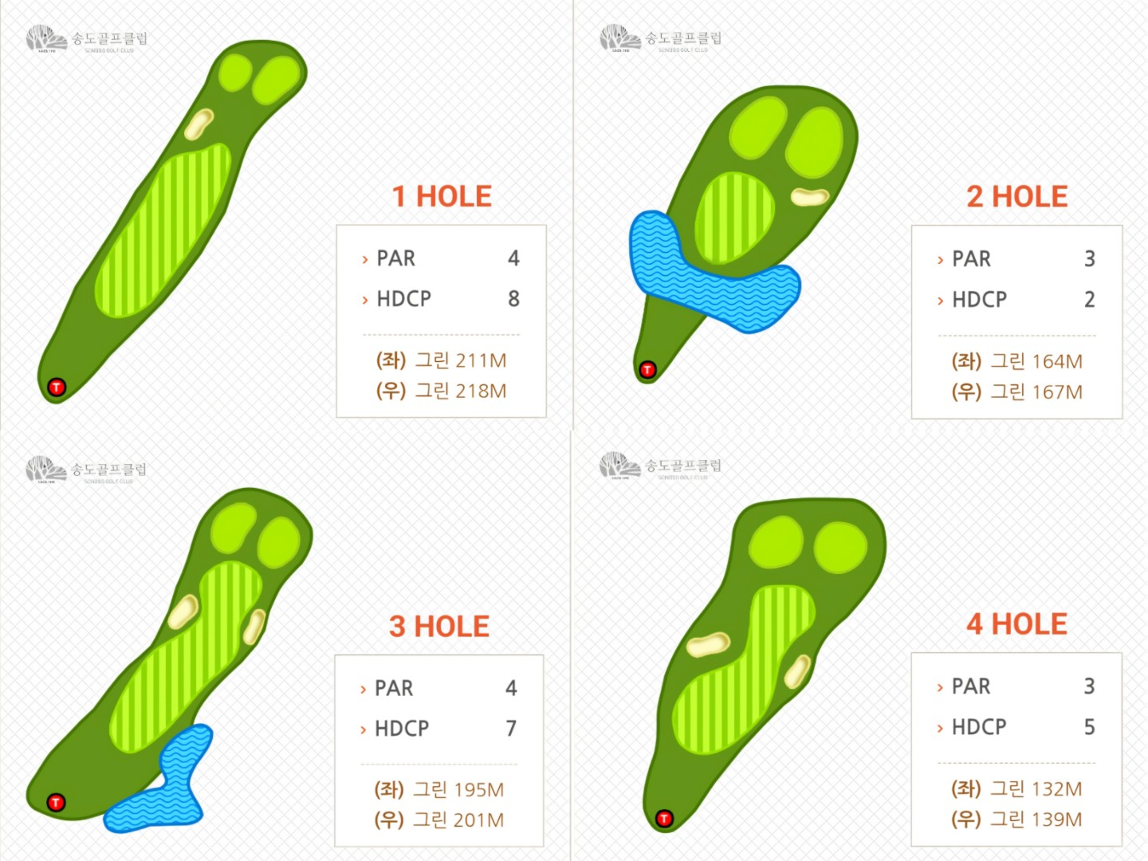This screenshot has height=861, width=1148.
Task: Click the Songdo Golf Club logo above hole 3
Action: 86,470
